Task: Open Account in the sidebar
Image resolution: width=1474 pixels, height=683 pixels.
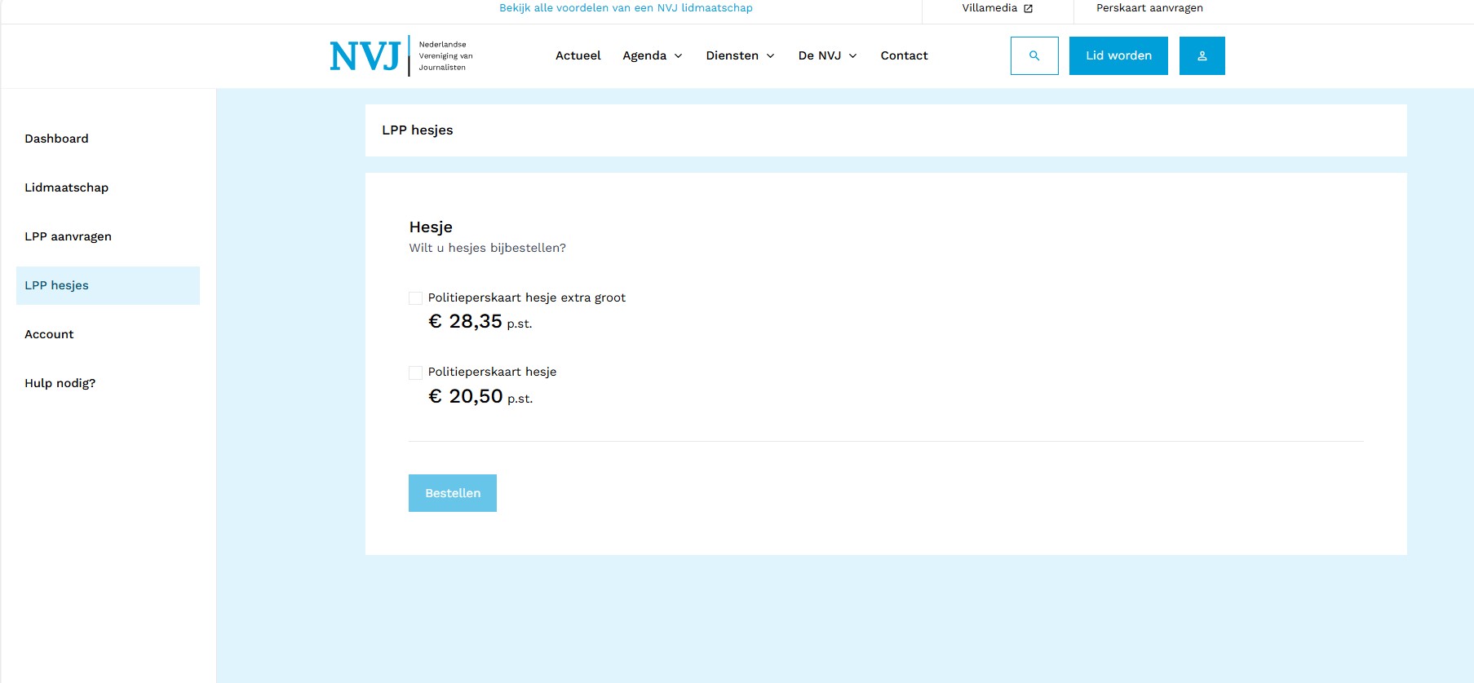Action: tap(108, 334)
